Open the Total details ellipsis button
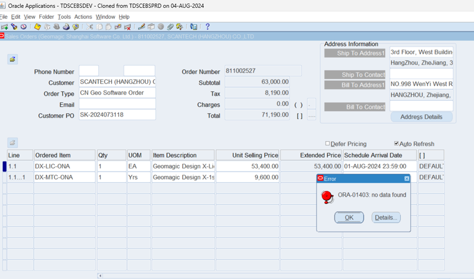Image resolution: width=474 pixels, height=279 pixels. click(x=311, y=115)
